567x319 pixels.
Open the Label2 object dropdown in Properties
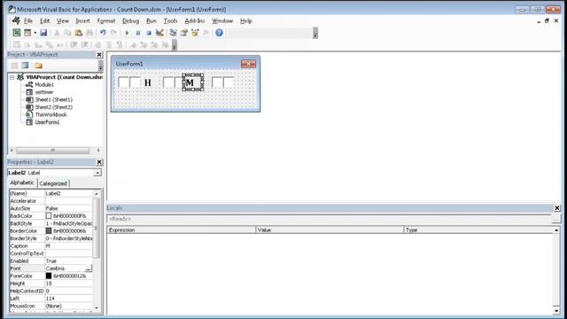click(97, 173)
